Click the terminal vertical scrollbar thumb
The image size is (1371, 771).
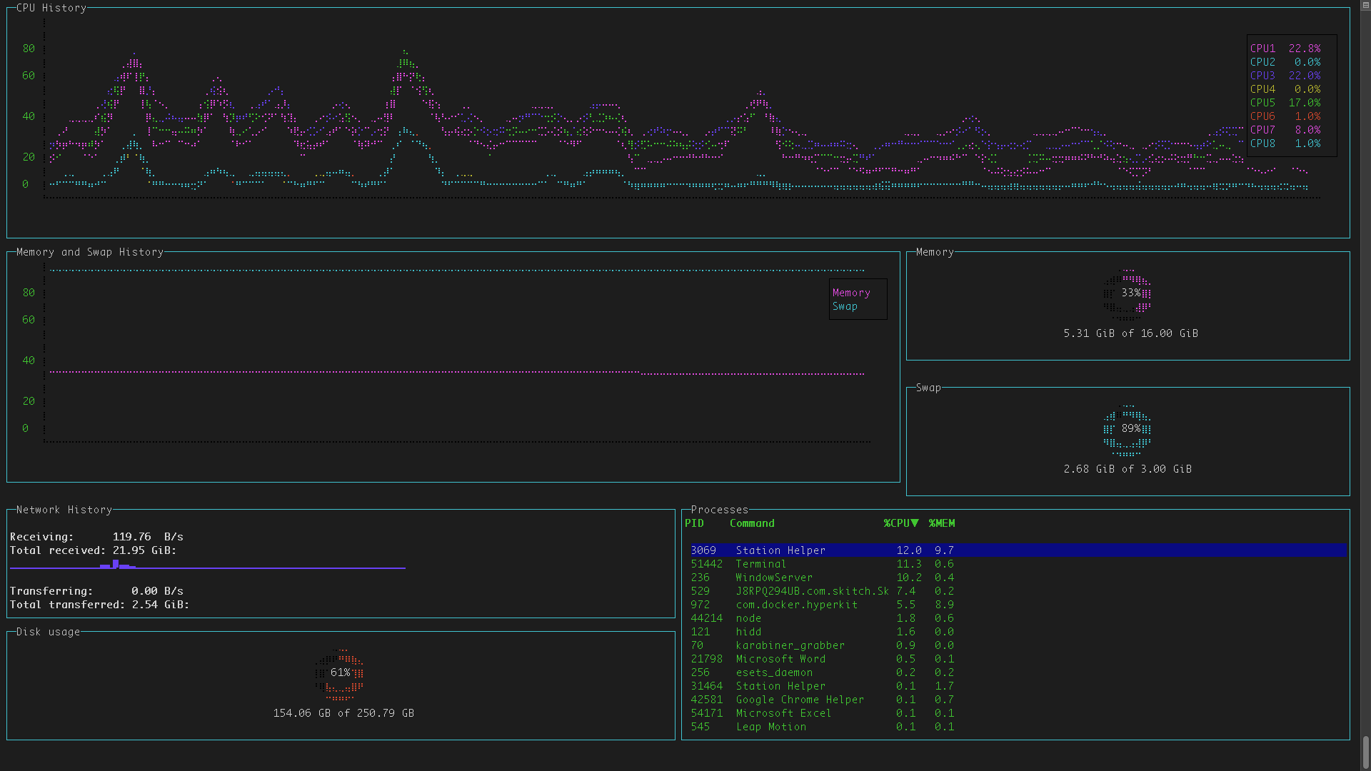[x=1365, y=752]
